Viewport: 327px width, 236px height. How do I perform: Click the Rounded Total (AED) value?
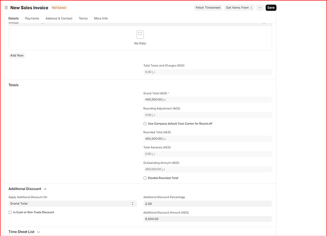click(208, 139)
